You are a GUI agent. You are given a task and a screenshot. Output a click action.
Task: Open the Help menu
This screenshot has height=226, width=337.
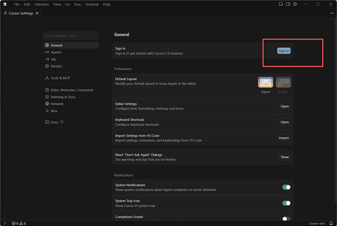coord(106,4)
